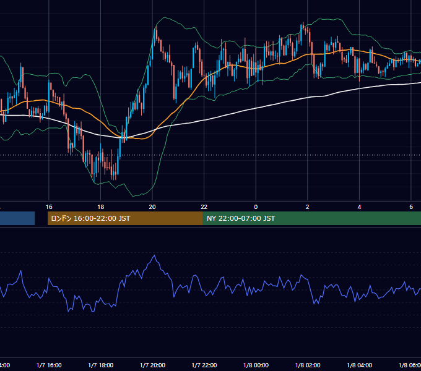The width and height of the screenshot is (421, 371).
Task: Click the 0 hour label on price chart axis
Action: coord(256,207)
